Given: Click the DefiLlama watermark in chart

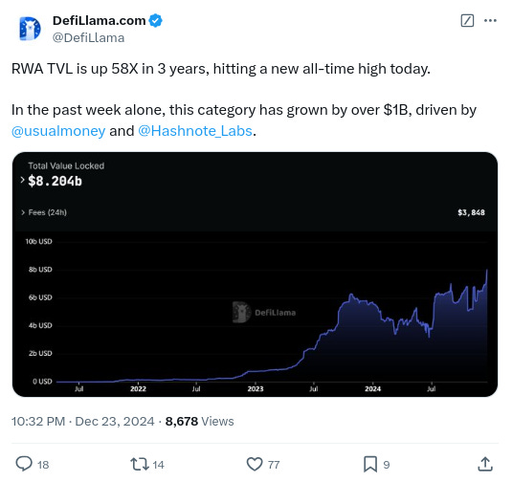Looking at the screenshot, I should click(x=264, y=313).
